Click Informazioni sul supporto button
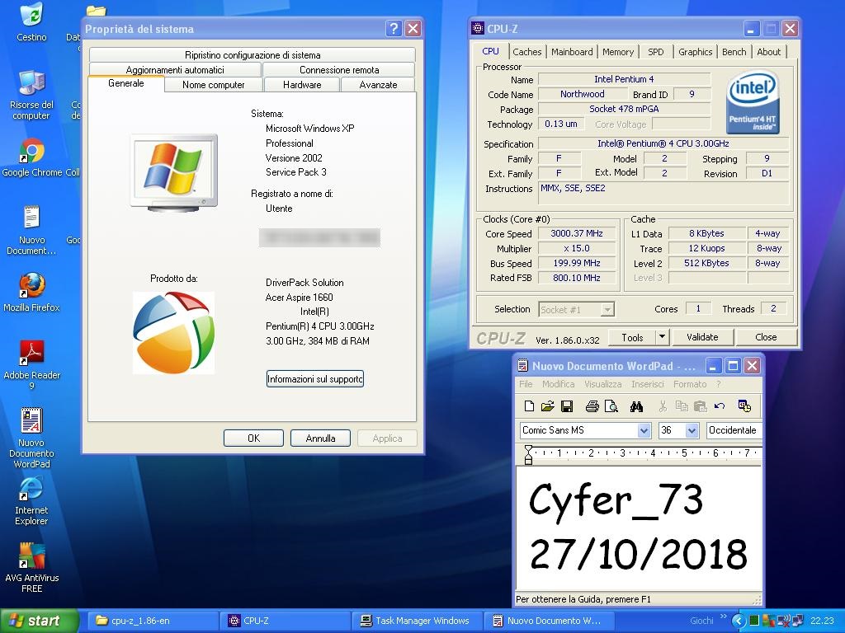Image resolution: width=845 pixels, height=633 pixels. click(314, 379)
